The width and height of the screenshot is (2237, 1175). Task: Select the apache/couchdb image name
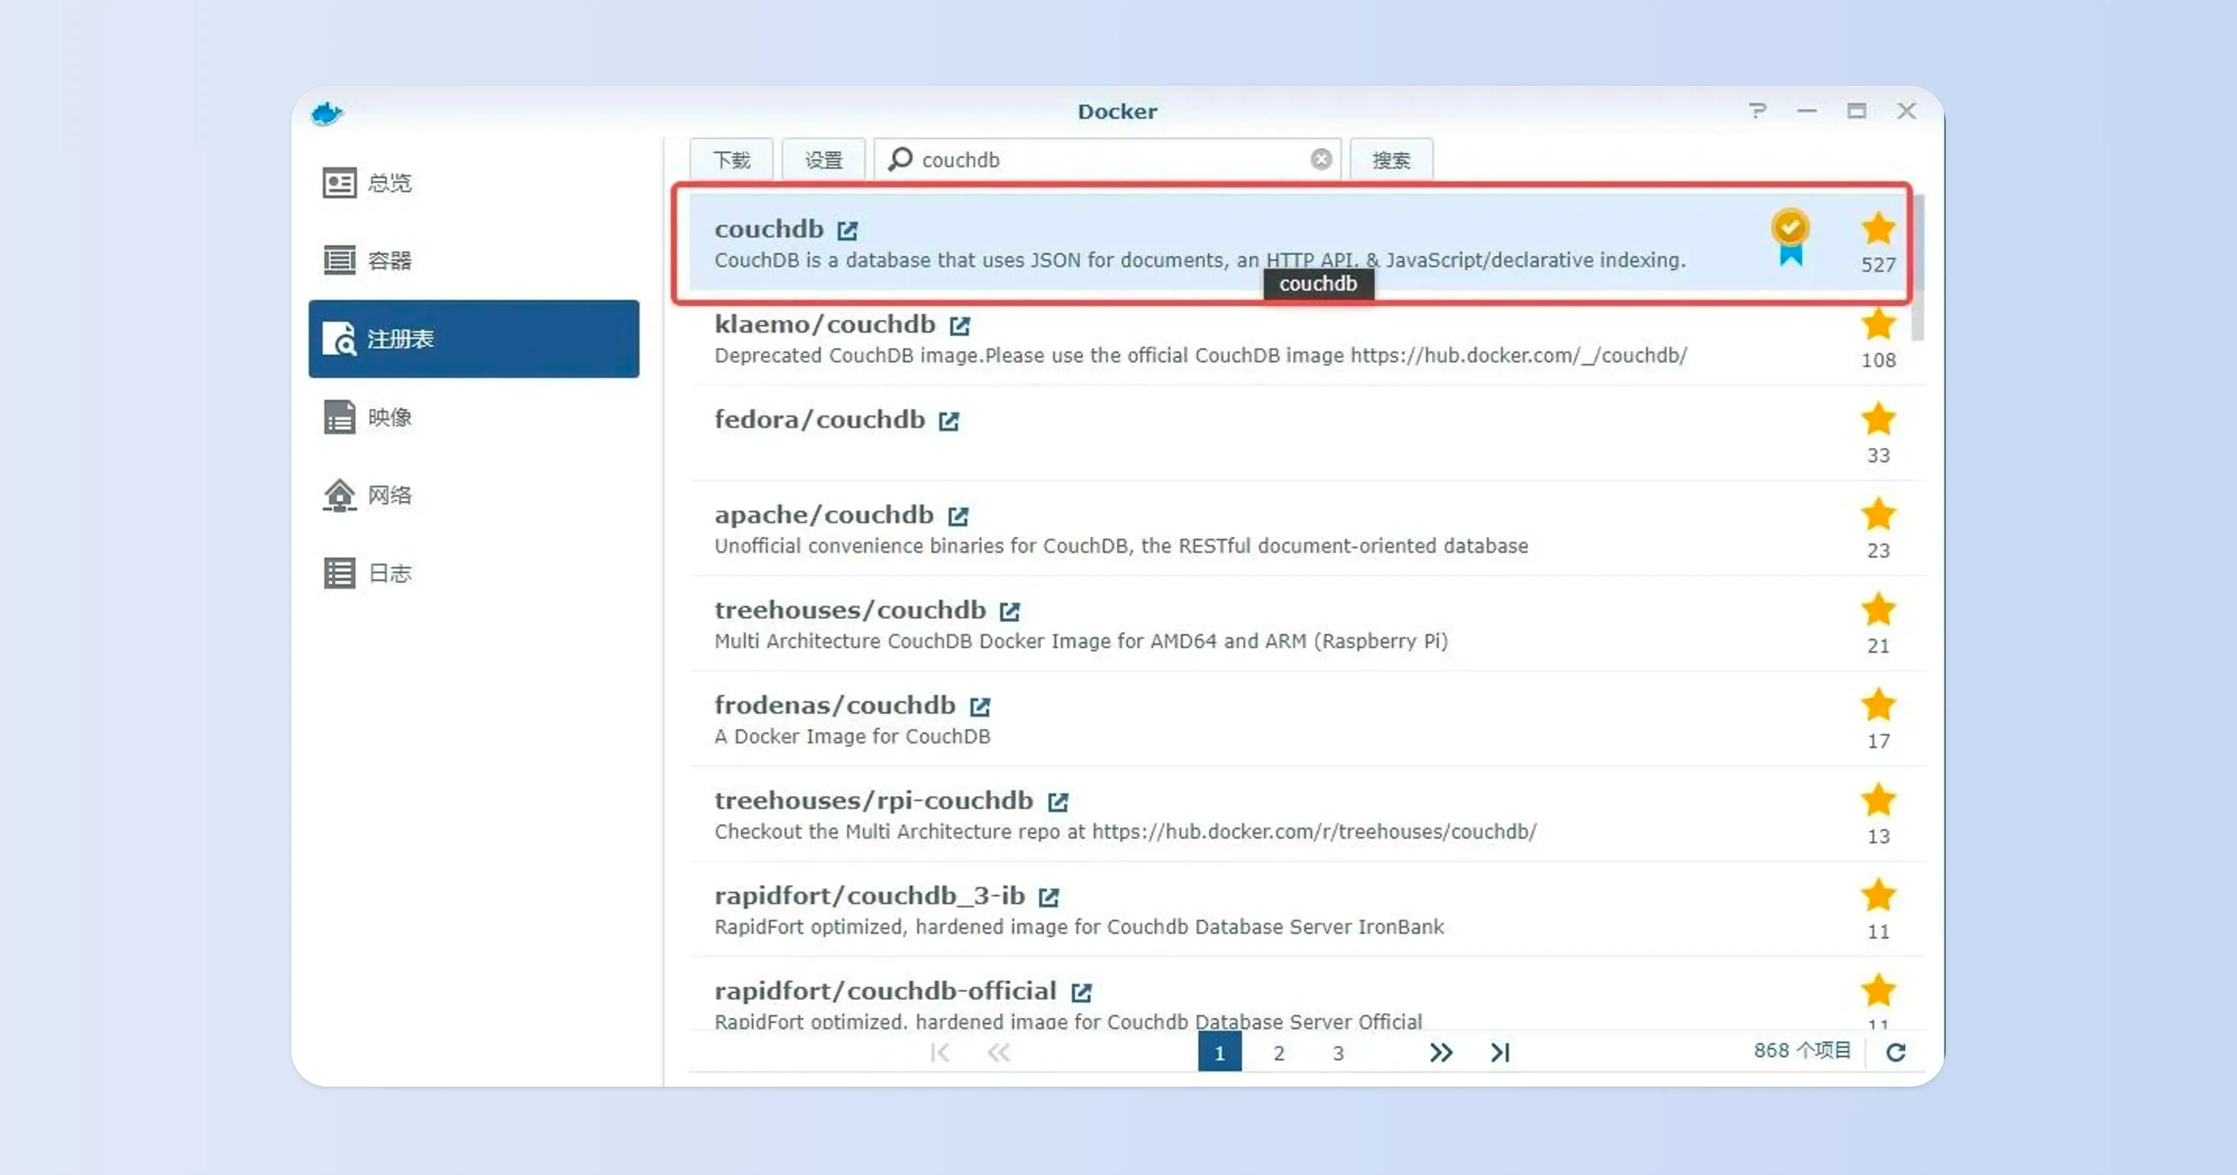point(823,514)
